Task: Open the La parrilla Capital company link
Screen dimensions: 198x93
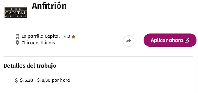Action: 40,36
